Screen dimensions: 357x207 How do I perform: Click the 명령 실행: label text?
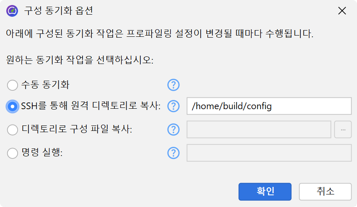[42, 153]
